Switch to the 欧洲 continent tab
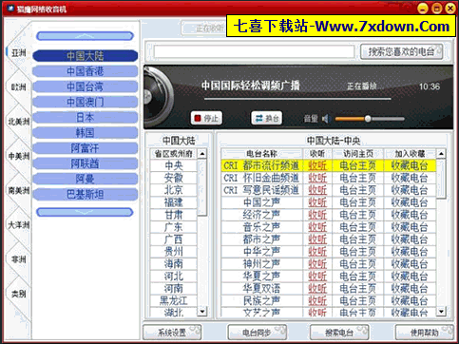This screenshot has height=344, width=459. [x=18, y=86]
